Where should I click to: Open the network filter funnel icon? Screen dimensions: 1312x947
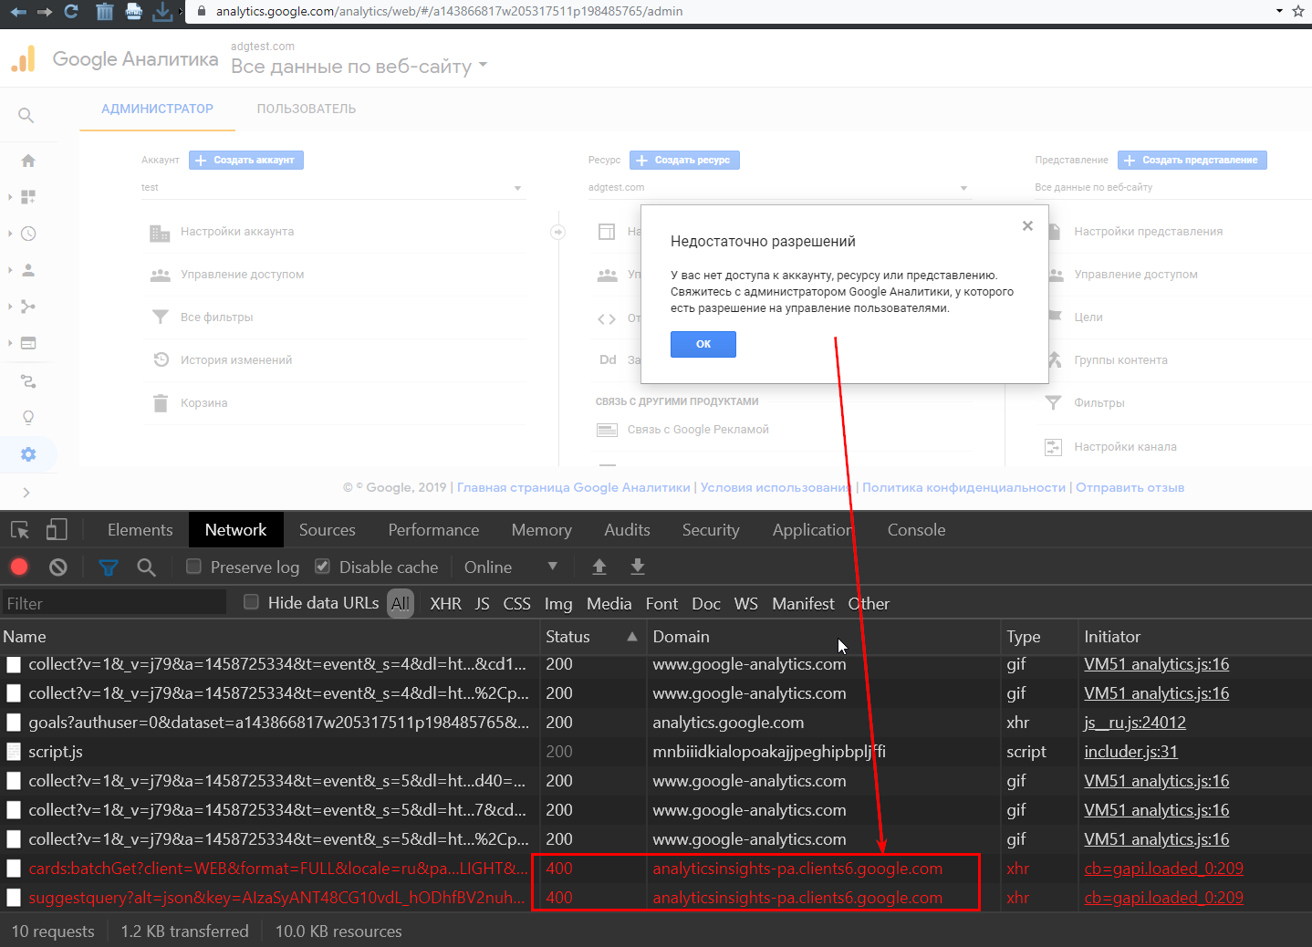point(108,567)
